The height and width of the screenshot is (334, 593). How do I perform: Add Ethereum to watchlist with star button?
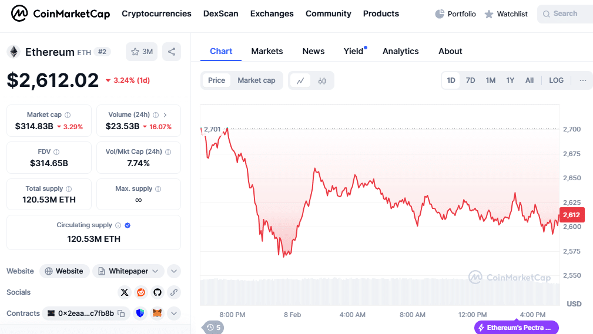click(x=142, y=52)
